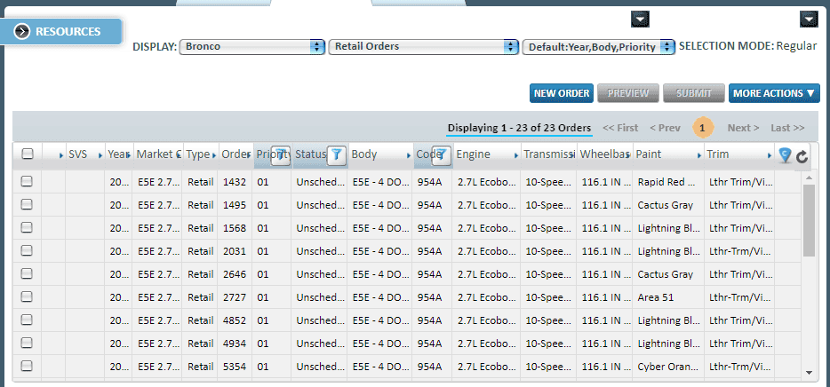Click the NEW ORDER button
830x387 pixels.
562,93
